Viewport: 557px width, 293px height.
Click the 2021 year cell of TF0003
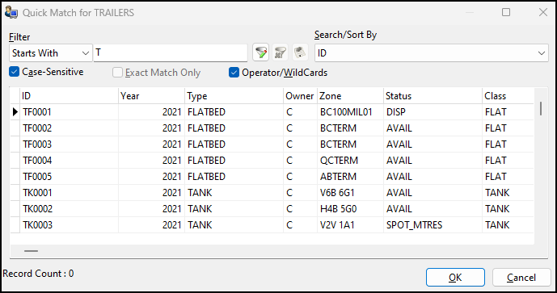pyautogui.click(x=152, y=144)
